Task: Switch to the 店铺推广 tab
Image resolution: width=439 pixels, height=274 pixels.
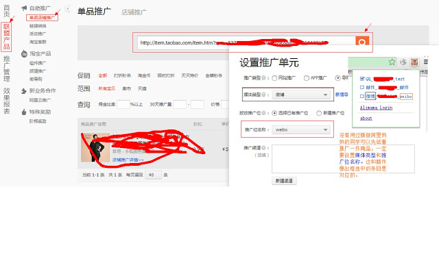Action: [x=134, y=12]
